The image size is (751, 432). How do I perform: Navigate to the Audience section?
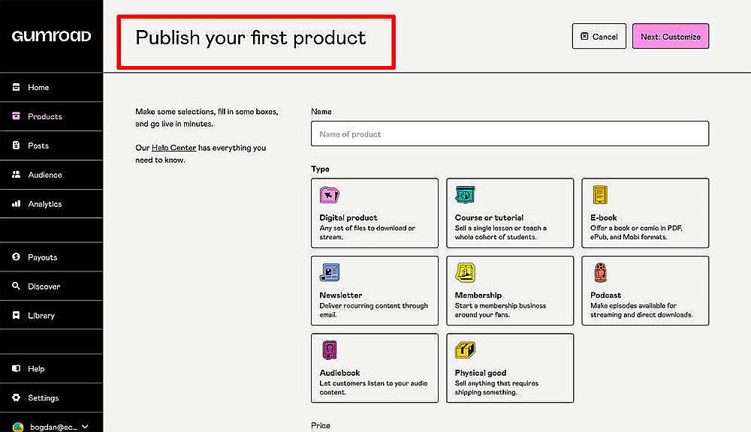pyautogui.click(x=44, y=175)
